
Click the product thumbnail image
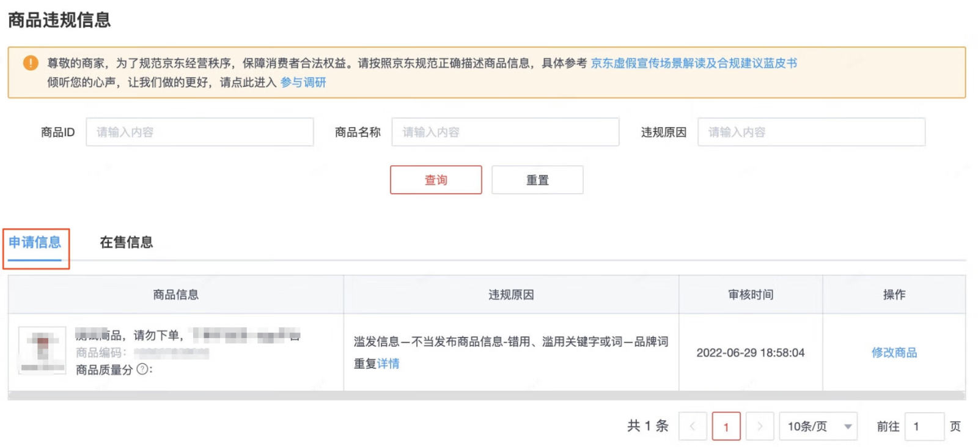[42, 350]
